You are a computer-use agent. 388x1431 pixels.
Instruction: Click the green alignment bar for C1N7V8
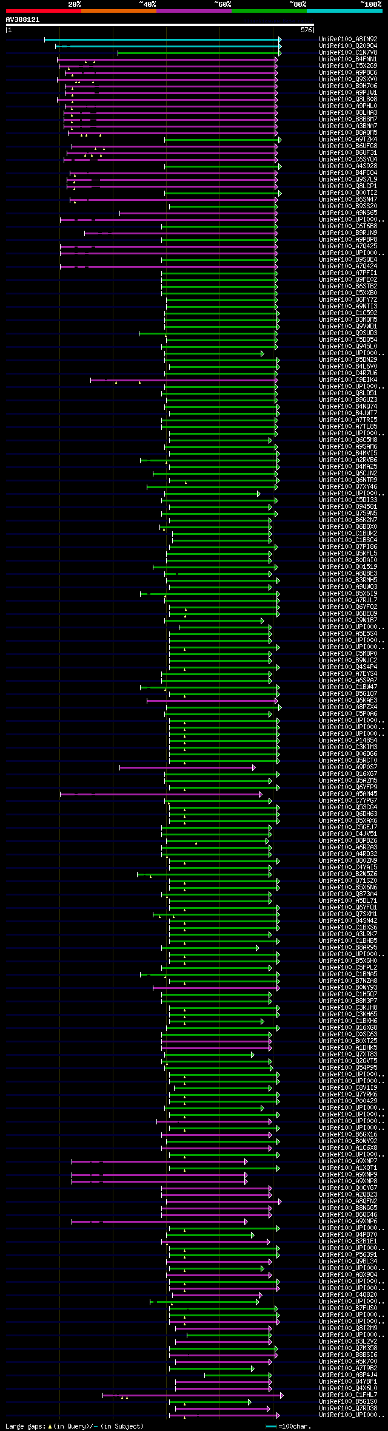coord(199,53)
